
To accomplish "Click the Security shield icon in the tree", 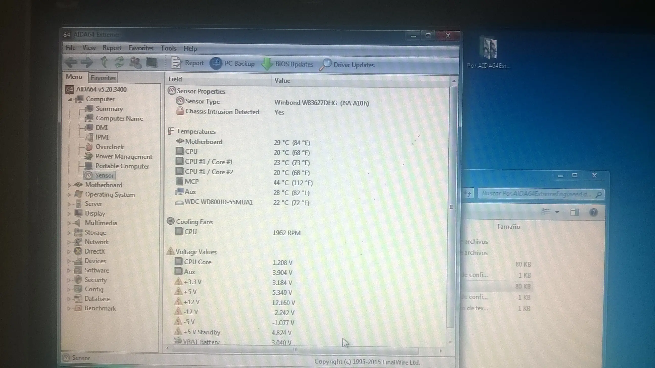I will click(78, 280).
